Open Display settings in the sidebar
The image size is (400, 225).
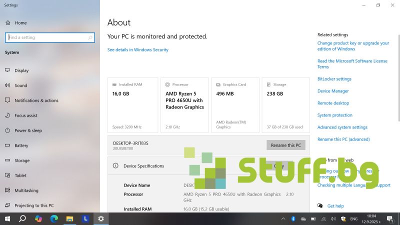(21, 70)
